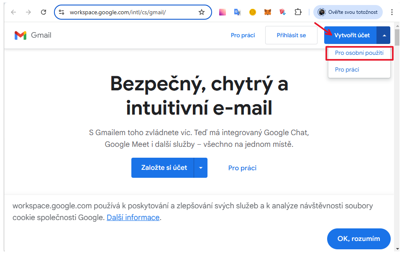This screenshot has width=402, height=256.
Task: Open the video downloader extension icon
Action: [x=282, y=12]
